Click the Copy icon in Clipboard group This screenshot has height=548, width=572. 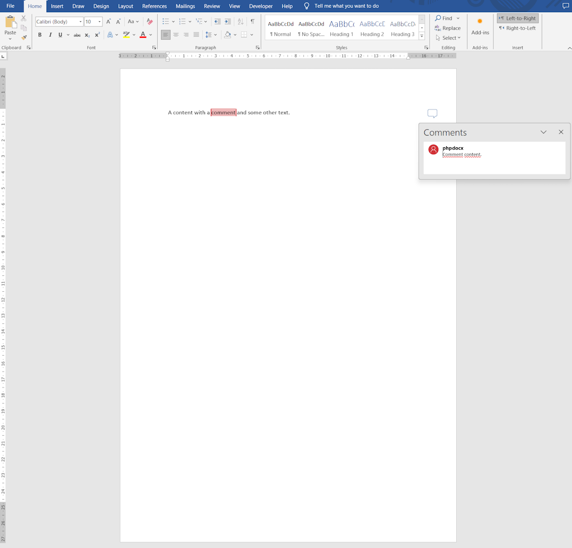24,28
